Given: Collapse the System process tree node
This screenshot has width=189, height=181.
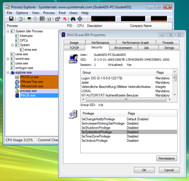Looking at the screenshot, I should coord(12,45).
